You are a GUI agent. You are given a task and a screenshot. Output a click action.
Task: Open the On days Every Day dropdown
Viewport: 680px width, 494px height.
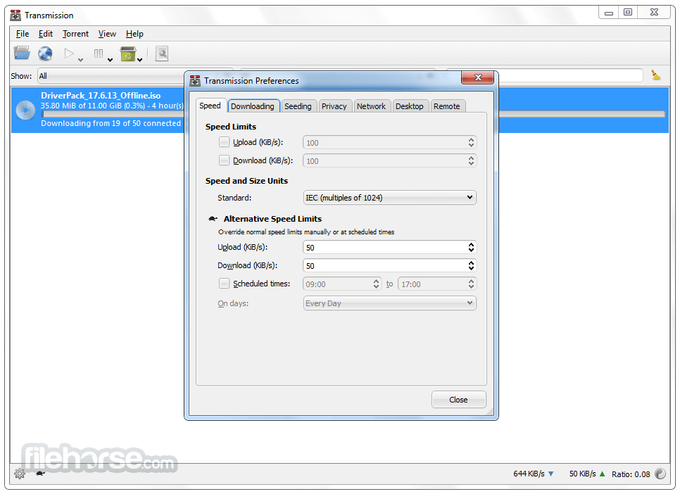click(389, 303)
